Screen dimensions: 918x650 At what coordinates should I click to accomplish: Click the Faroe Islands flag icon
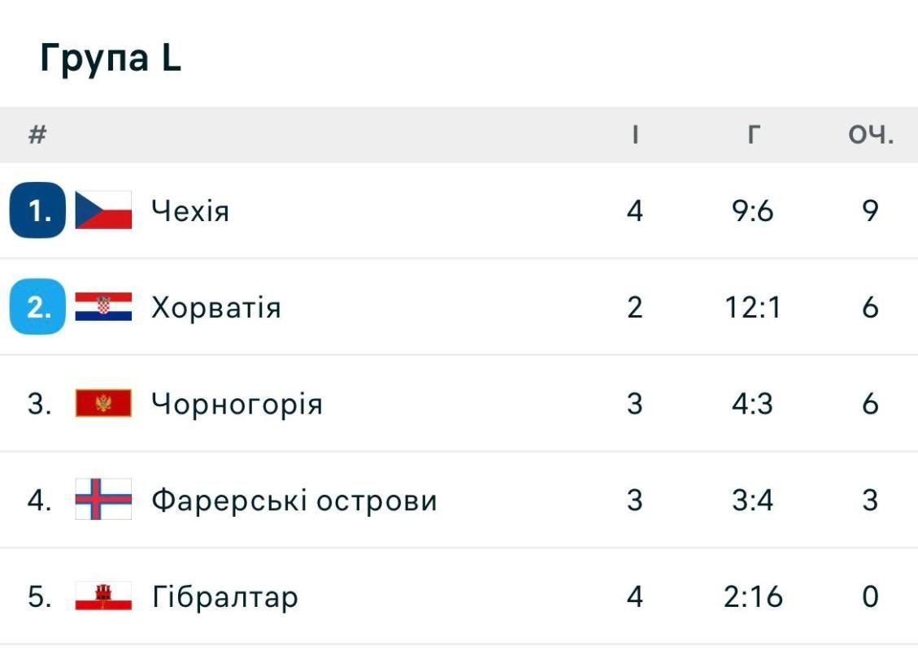click(x=103, y=500)
